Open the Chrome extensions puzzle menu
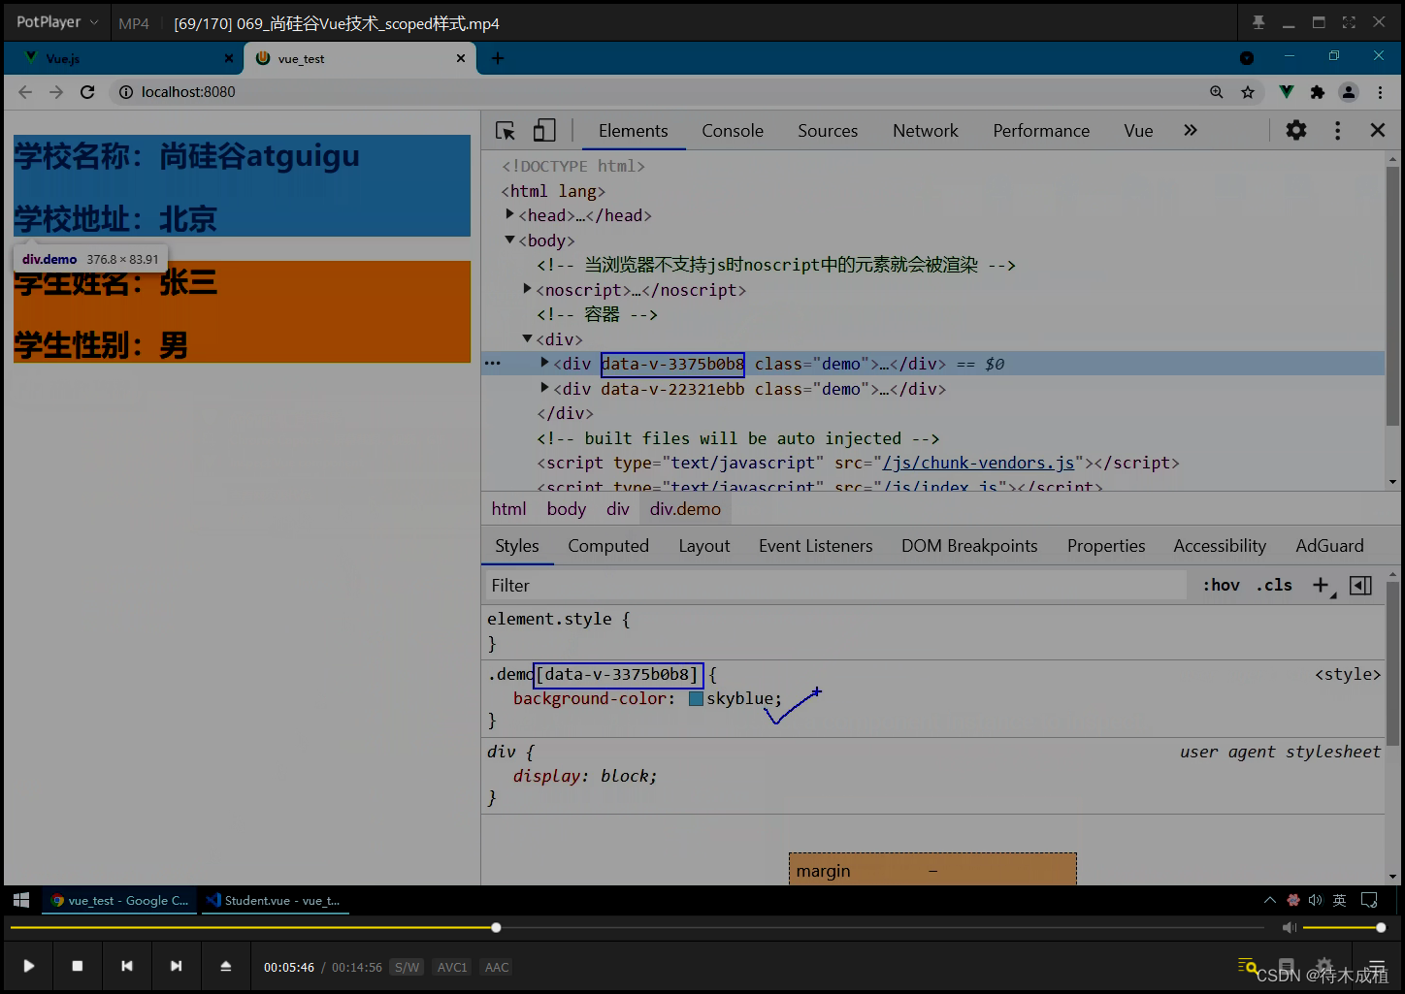This screenshot has height=994, width=1405. click(1318, 92)
